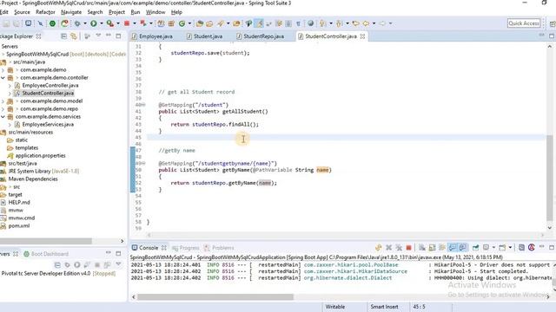Viewport: 556px width, 312px height.
Task: Toggle Word Wrap in Console toolbar
Action: pos(442,248)
